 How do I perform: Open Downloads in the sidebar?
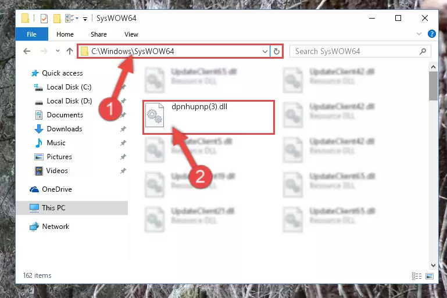pos(65,129)
